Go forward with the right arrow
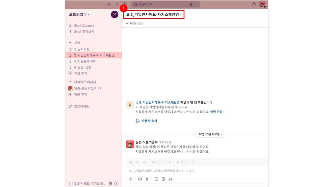Screen dimensions: 333x187 click(117, 4)
